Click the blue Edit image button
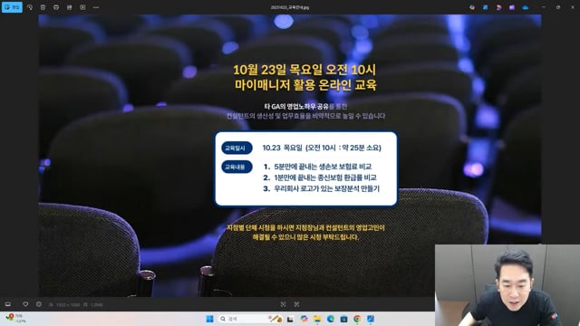 (x=12, y=7)
